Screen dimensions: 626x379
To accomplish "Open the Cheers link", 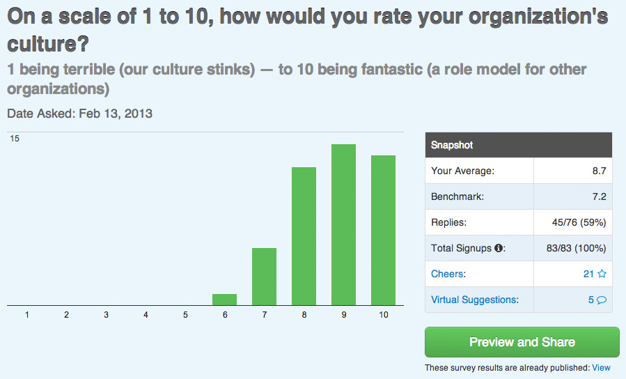I will click(x=446, y=274).
